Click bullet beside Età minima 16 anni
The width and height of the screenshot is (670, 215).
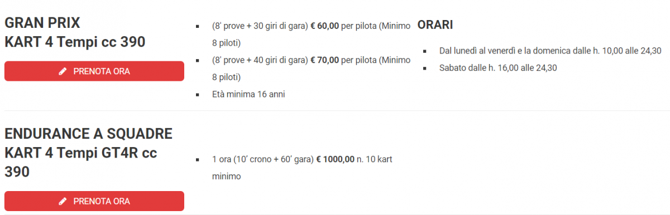[x=197, y=95]
